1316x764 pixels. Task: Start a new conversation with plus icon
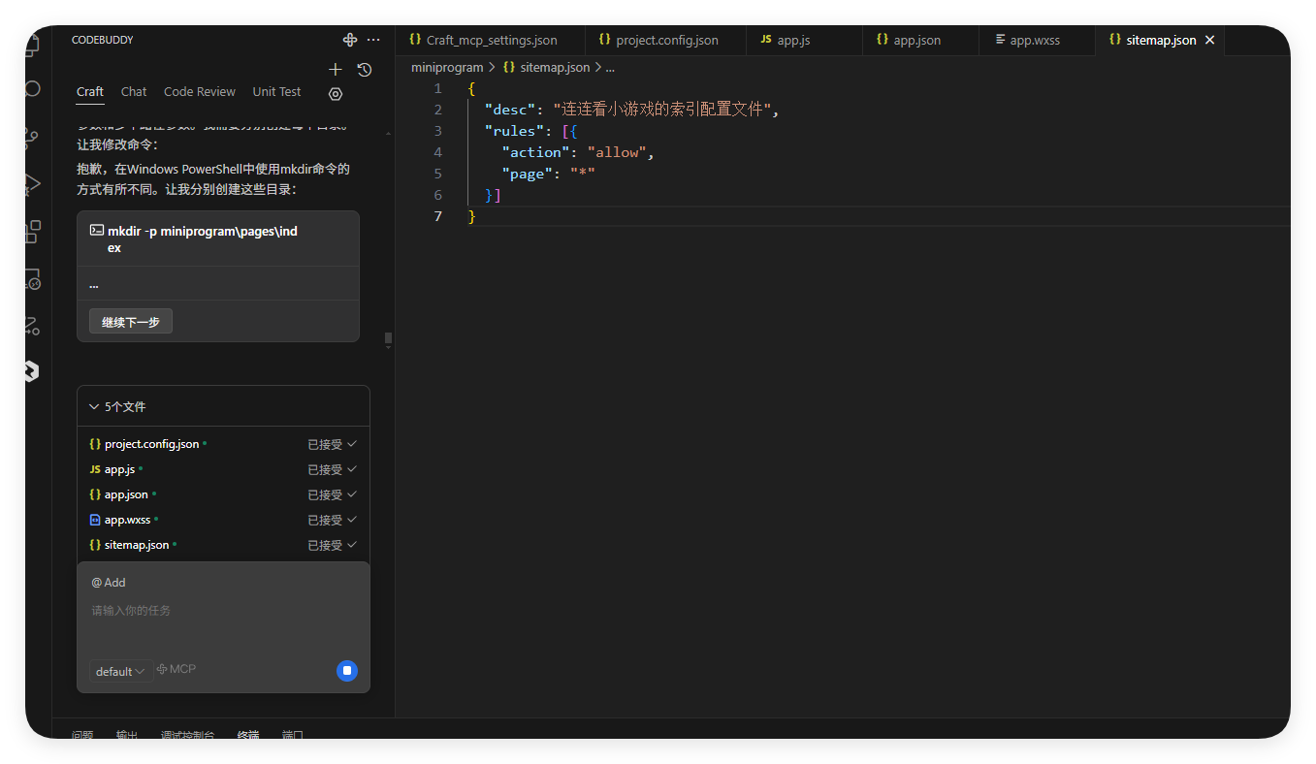coord(336,69)
